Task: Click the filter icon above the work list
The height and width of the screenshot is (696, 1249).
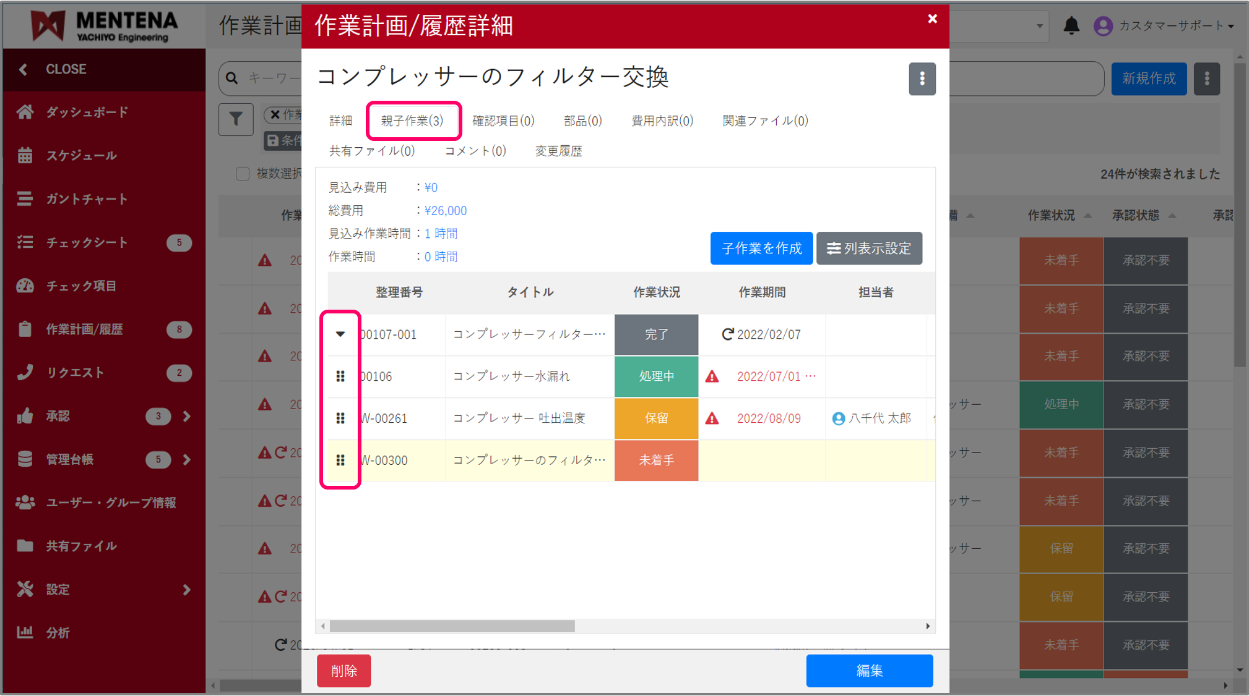Action: [x=236, y=119]
